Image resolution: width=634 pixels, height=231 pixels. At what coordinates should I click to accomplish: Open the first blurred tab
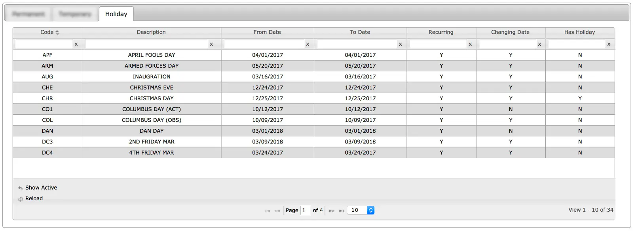coord(28,14)
